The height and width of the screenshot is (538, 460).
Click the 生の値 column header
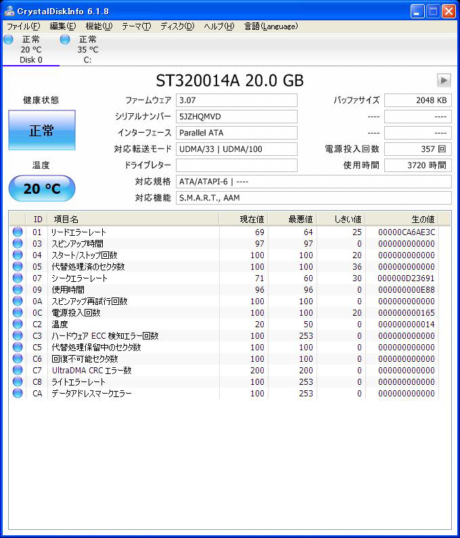point(402,220)
